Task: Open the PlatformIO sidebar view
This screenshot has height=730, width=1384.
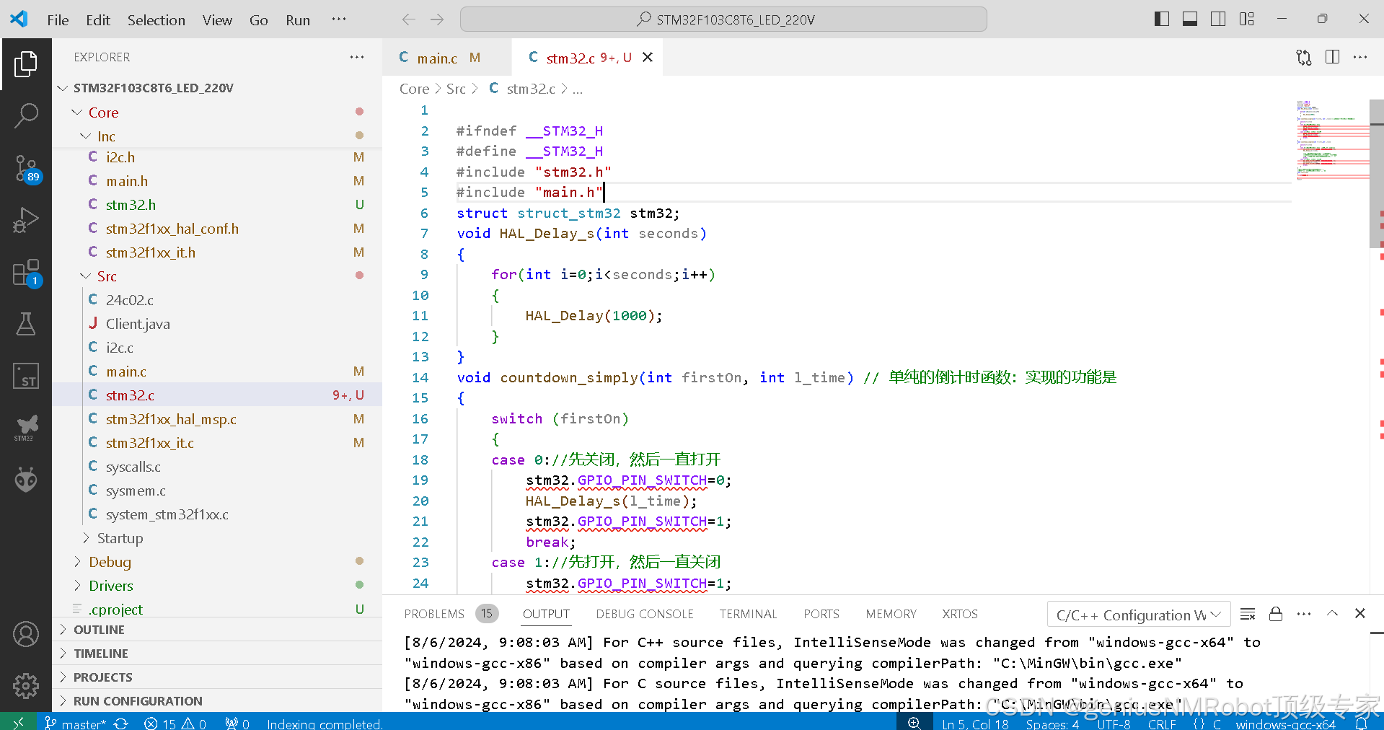Action: pyautogui.click(x=27, y=478)
